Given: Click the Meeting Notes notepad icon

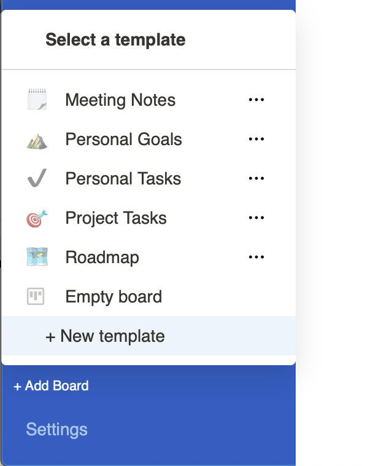Looking at the screenshot, I should [x=37, y=100].
